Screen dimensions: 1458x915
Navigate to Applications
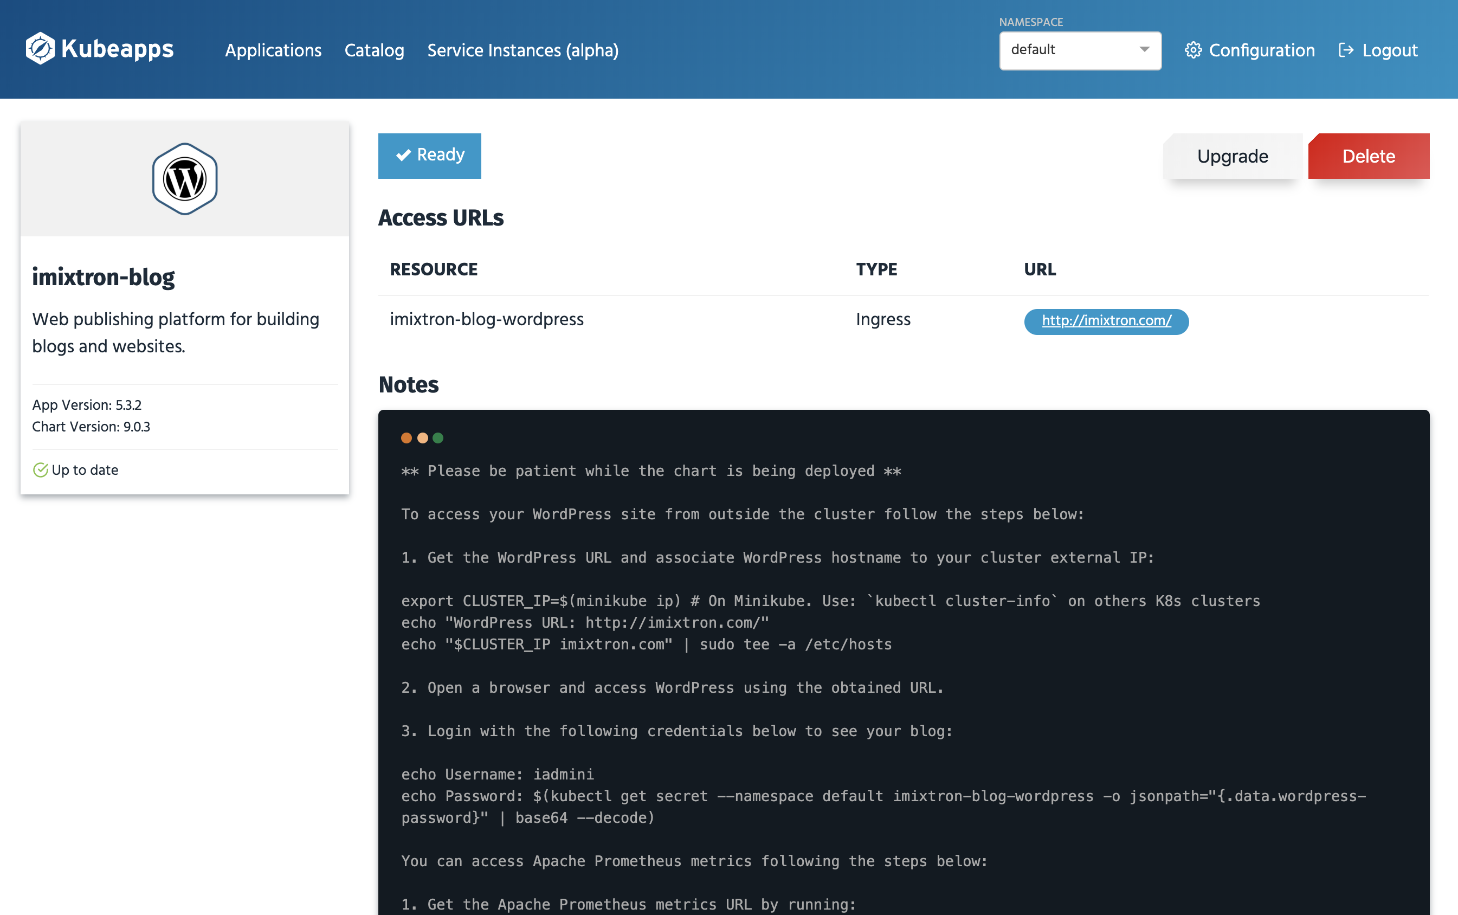[x=274, y=51]
